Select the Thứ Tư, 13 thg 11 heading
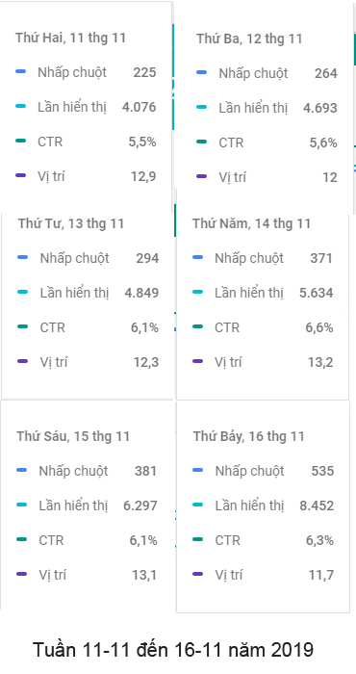The width and height of the screenshot is (356, 674). [71, 223]
